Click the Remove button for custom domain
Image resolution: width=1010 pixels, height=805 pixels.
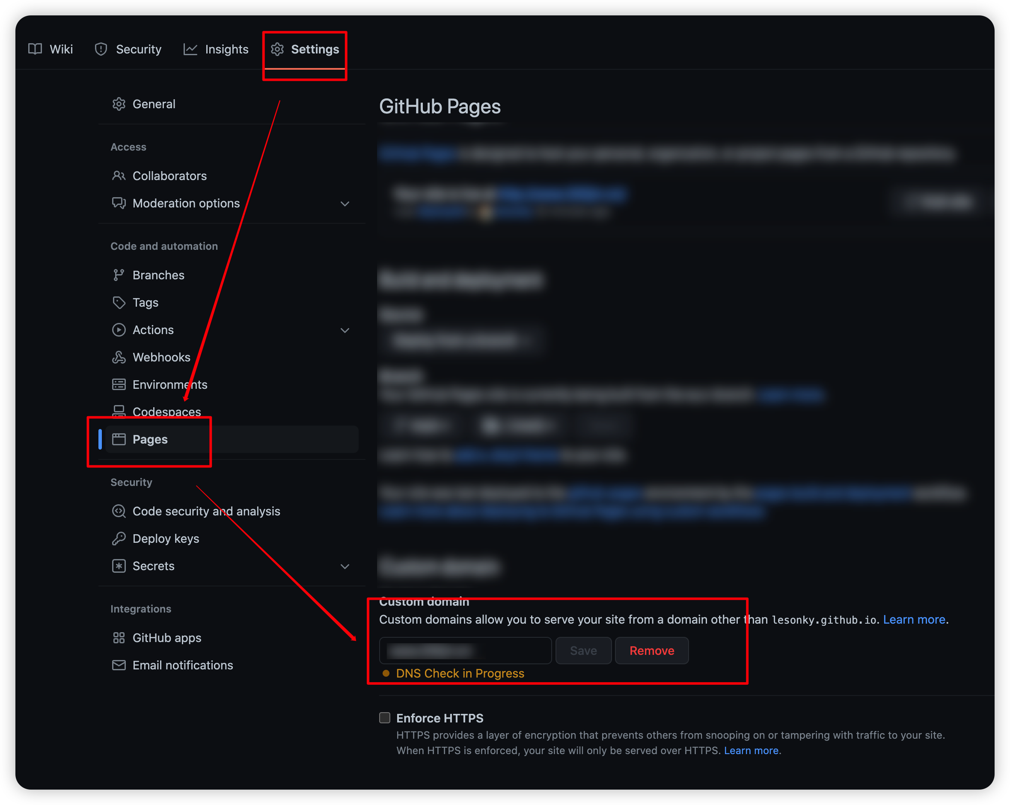652,651
